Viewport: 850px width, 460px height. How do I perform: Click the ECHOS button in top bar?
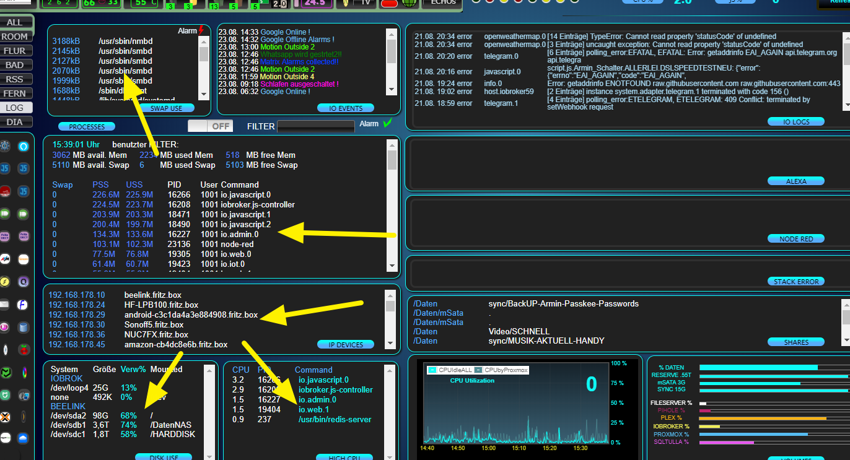(442, 2)
